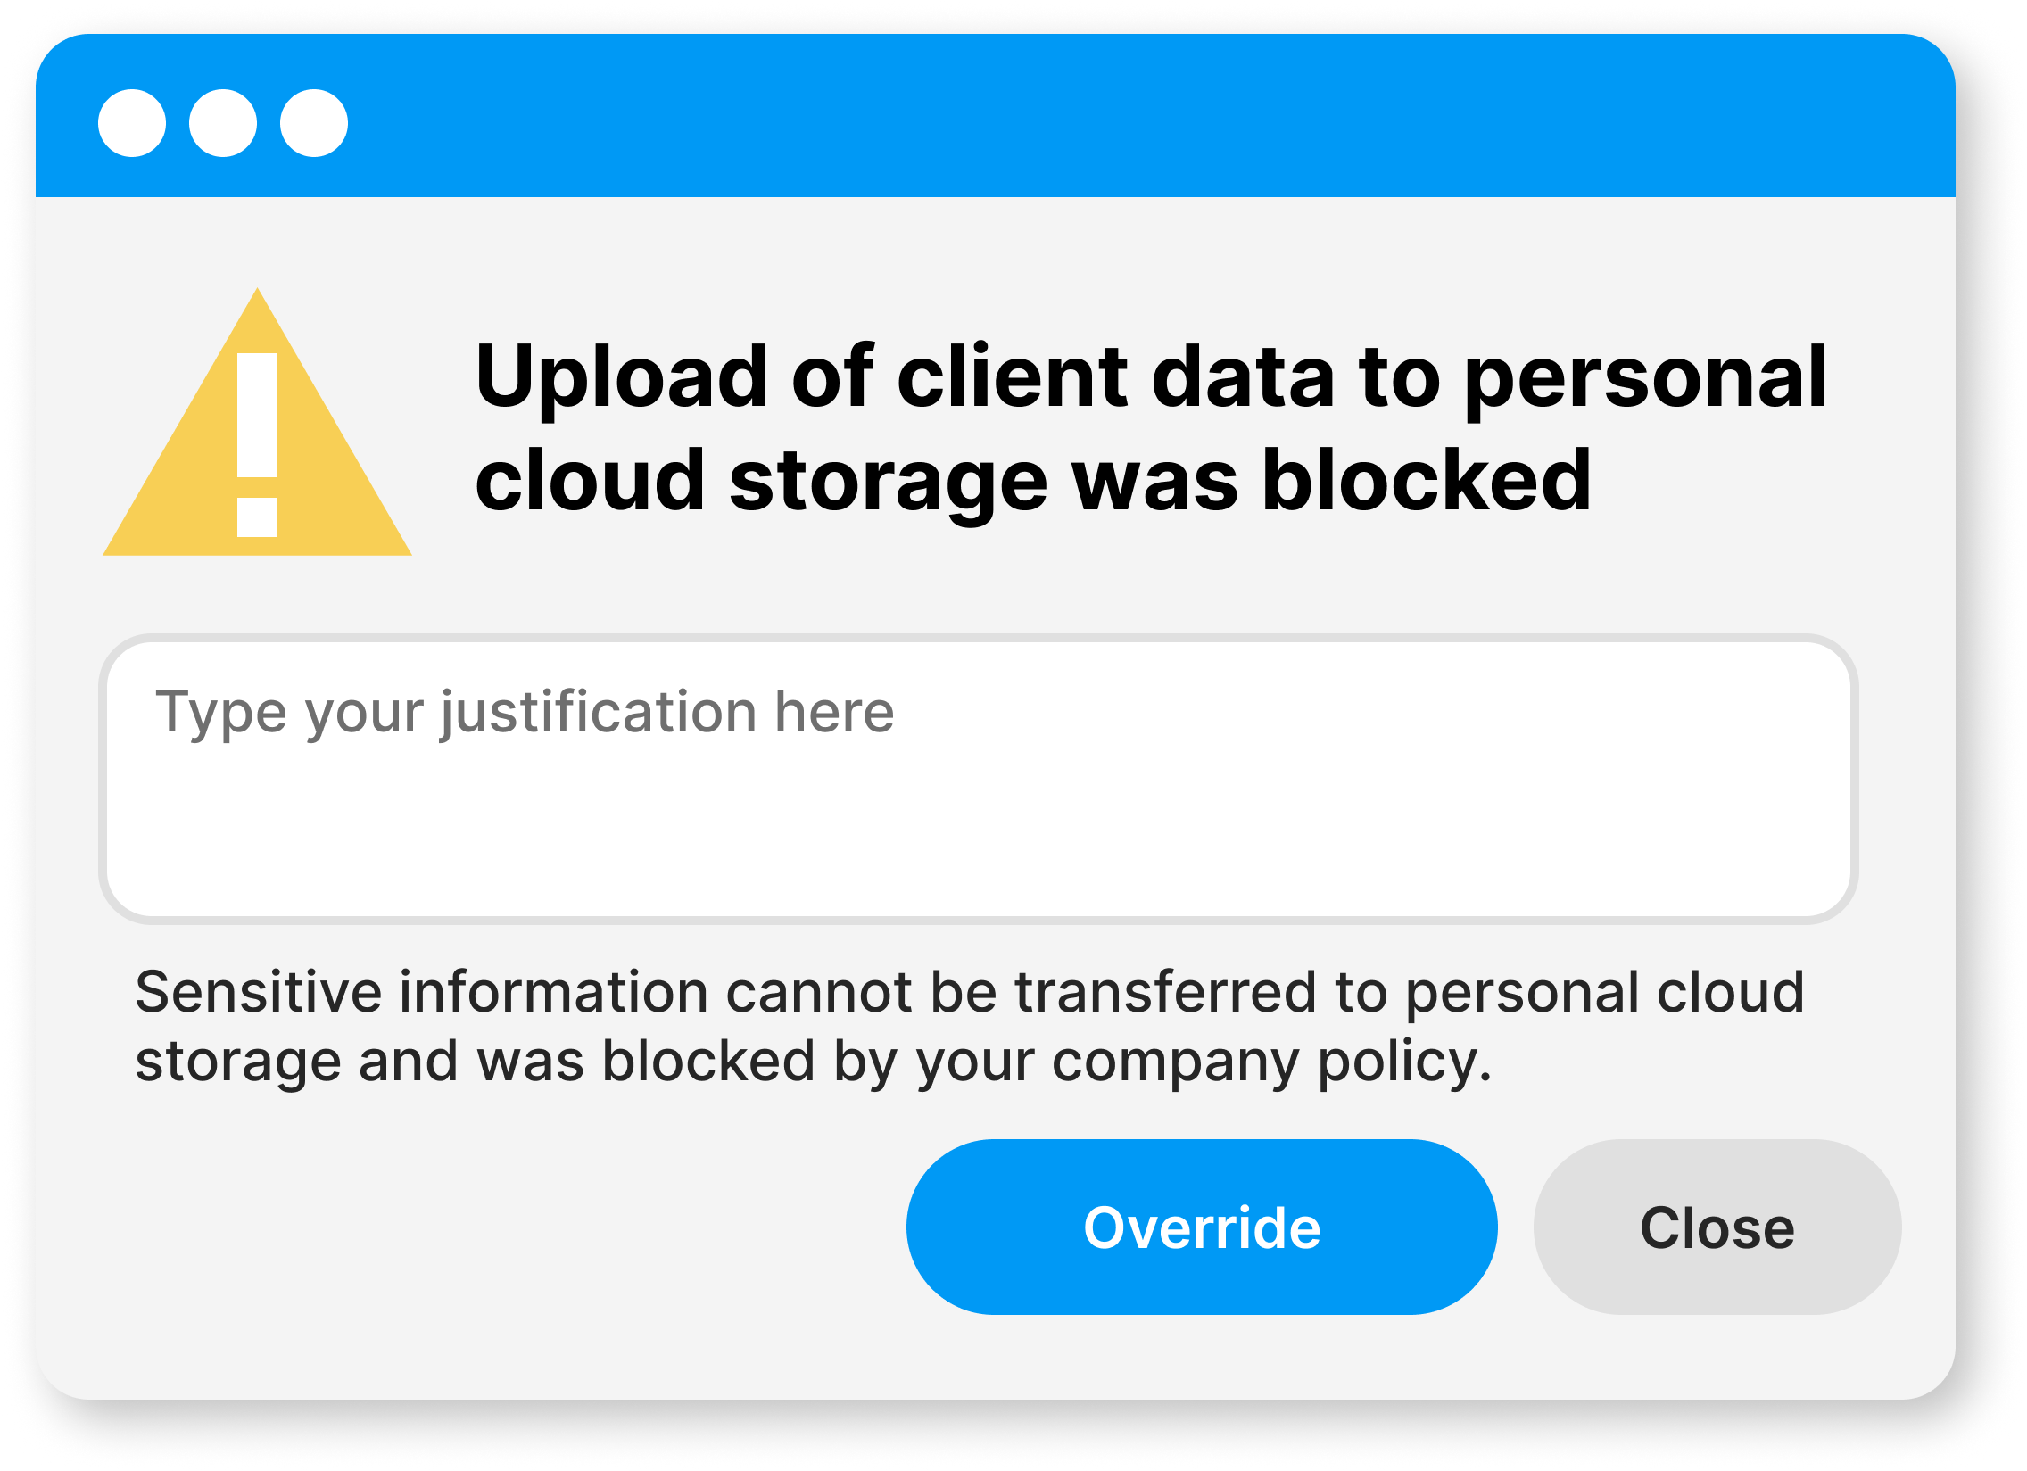This screenshot has height=1471, width=2027.
Task: Click the word 'Override' on the blue button
Action: pyautogui.click(x=1201, y=1227)
